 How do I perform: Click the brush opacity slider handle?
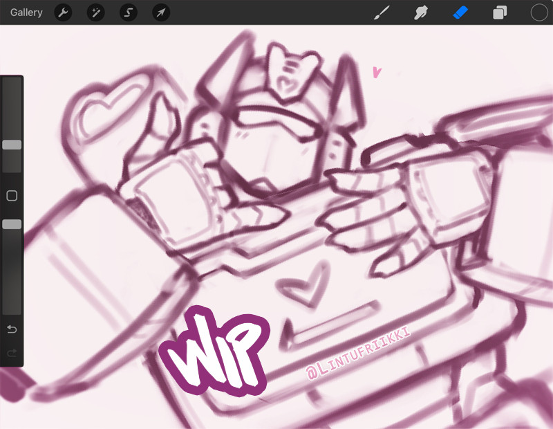[12, 224]
